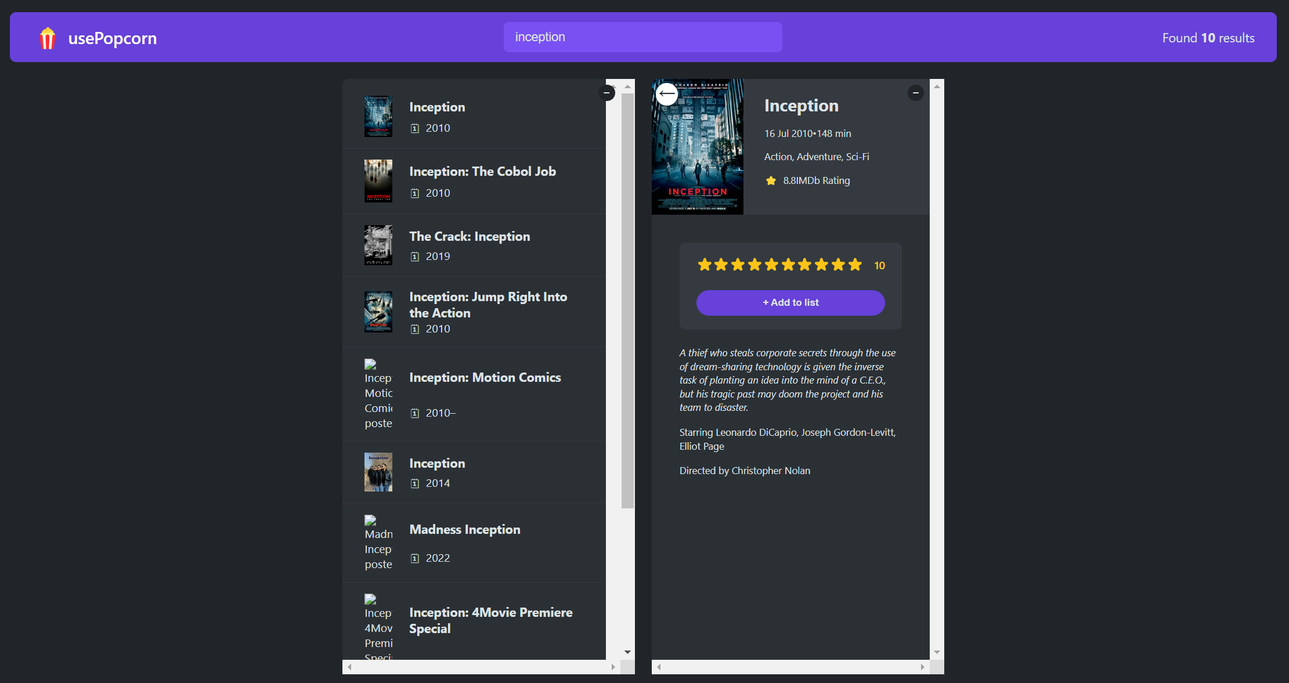Open The Crack: Inception poster thumbnail

coord(378,245)
